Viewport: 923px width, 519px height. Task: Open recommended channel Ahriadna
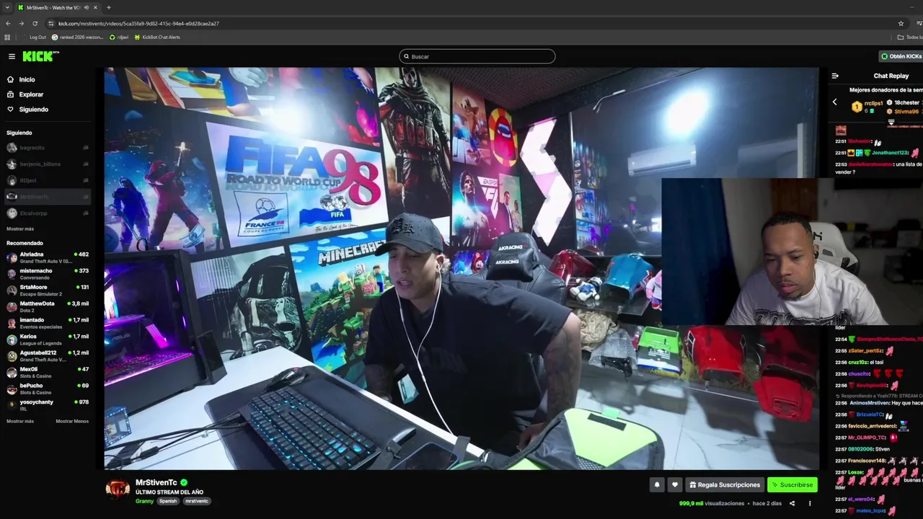point(46,257)
